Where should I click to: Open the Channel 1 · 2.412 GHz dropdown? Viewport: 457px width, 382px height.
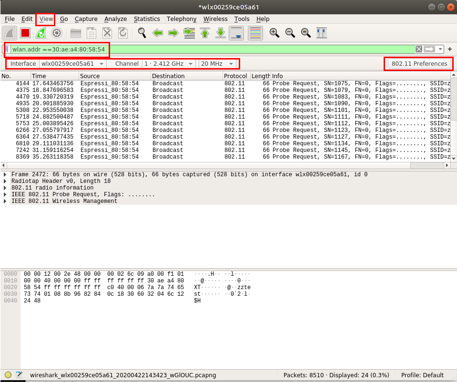[169, 64]
